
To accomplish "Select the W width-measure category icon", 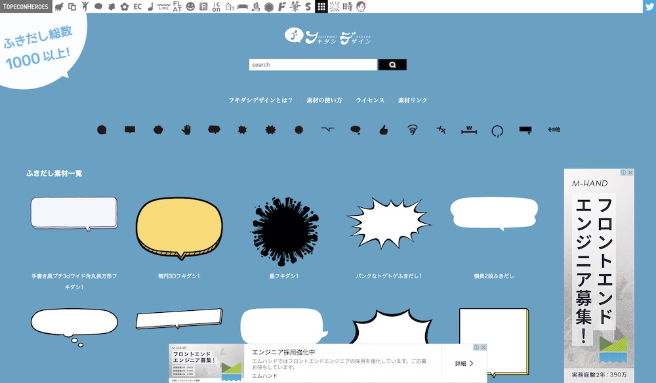I will pos(469,130).
